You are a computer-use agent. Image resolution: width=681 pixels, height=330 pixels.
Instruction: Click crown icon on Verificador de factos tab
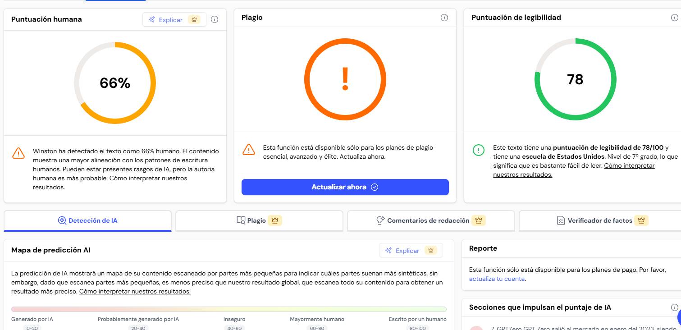click(x=641, y=220)
